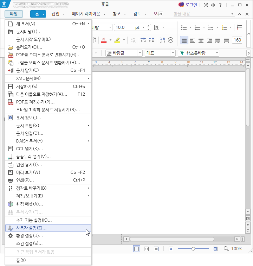Choose 스킨 설정(S) entry
The image size is (253, 266).
point(48,243)
